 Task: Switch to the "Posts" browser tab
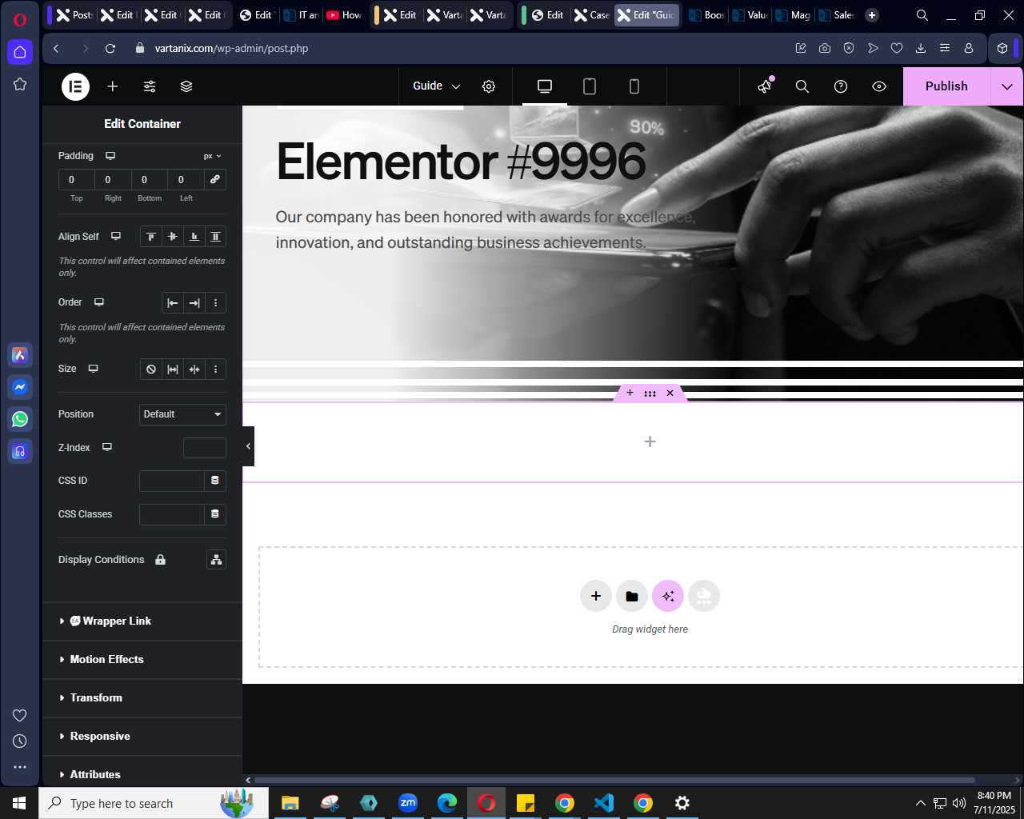(74, 14)
